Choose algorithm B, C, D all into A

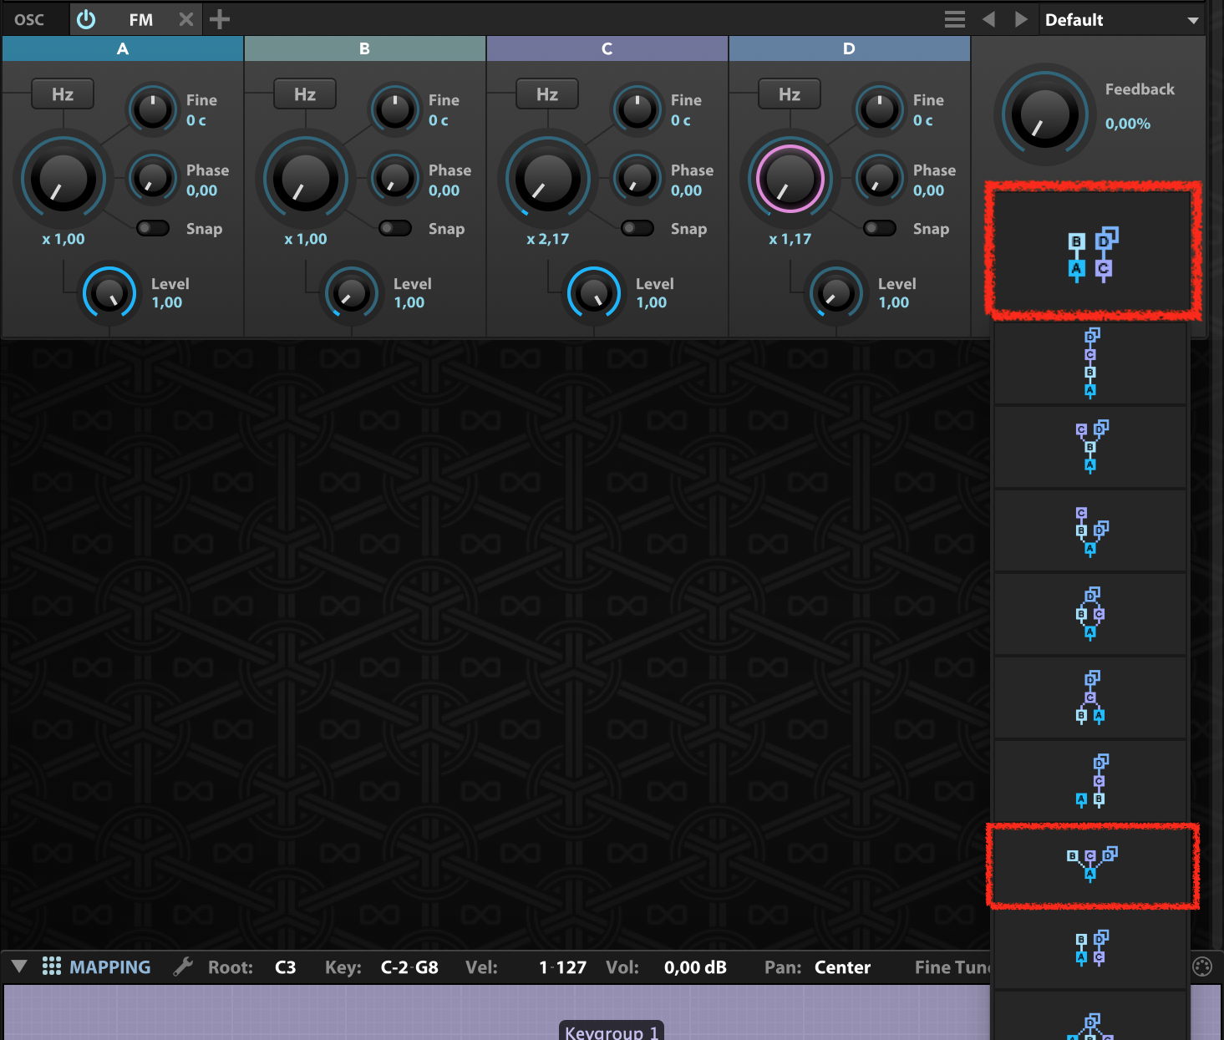point(1090,865)
